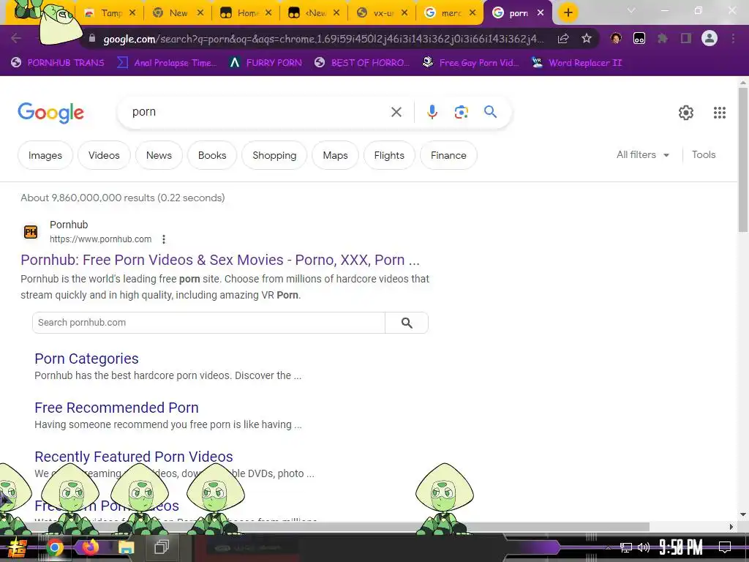Switch to the first New tab

tap(178, 13)
